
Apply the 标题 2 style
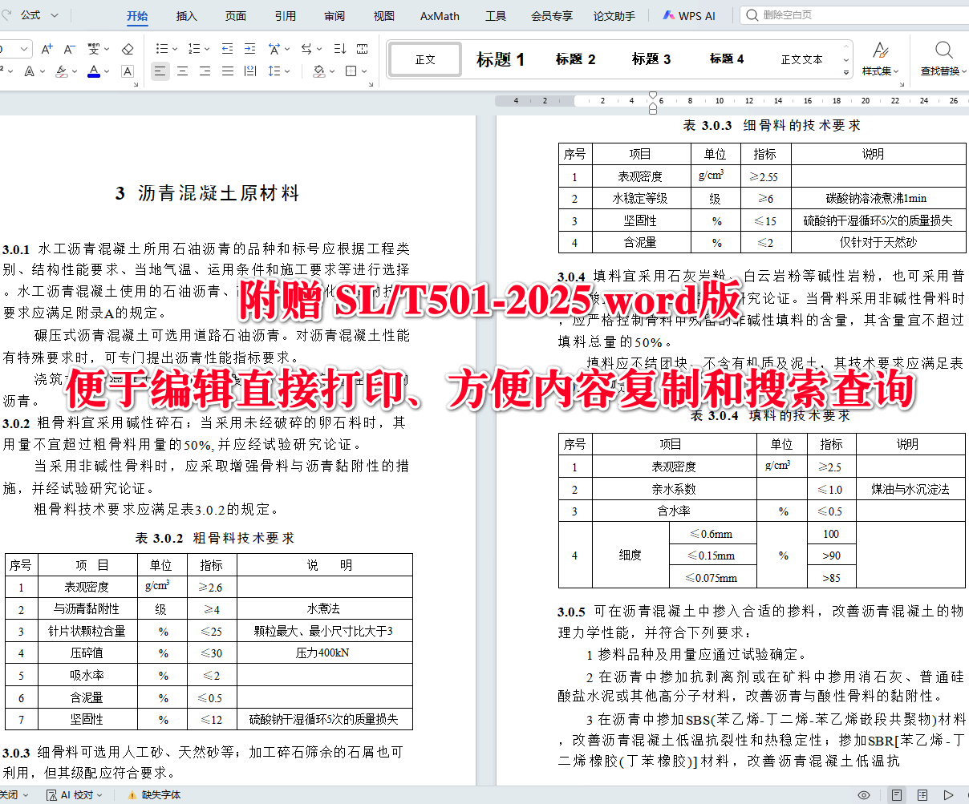click(x=576, y=59)
